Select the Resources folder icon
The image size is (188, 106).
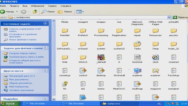coord(155,31)
